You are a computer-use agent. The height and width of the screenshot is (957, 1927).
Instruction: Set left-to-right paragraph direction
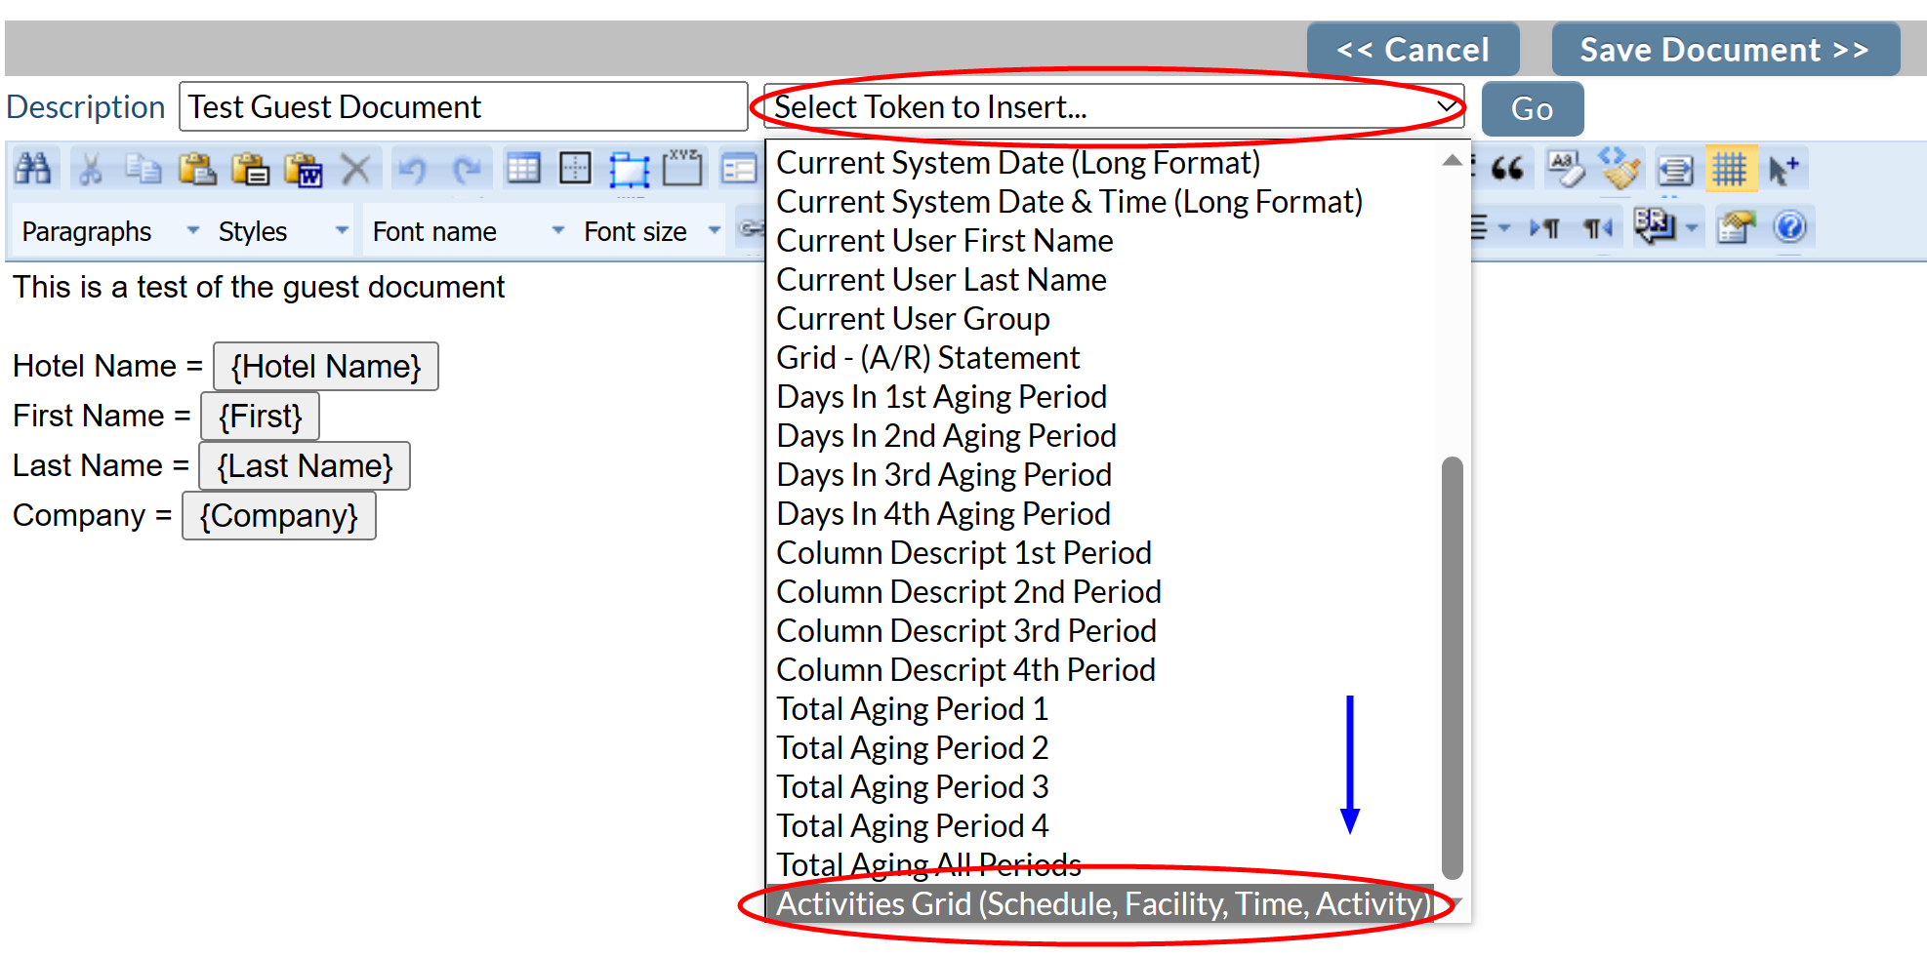pos(1544,228)
